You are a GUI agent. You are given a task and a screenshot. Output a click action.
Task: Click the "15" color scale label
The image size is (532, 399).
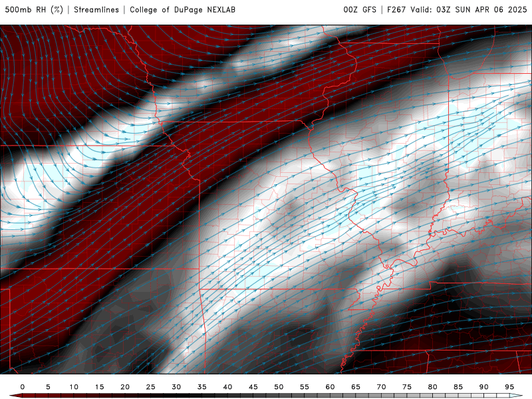coord(99,387)
